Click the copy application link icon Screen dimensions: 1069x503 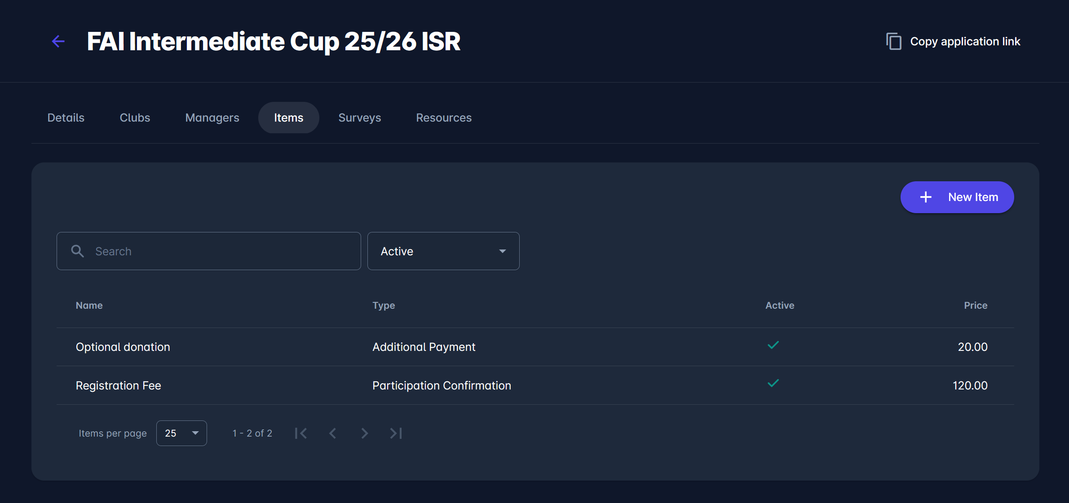click(893, 41)
